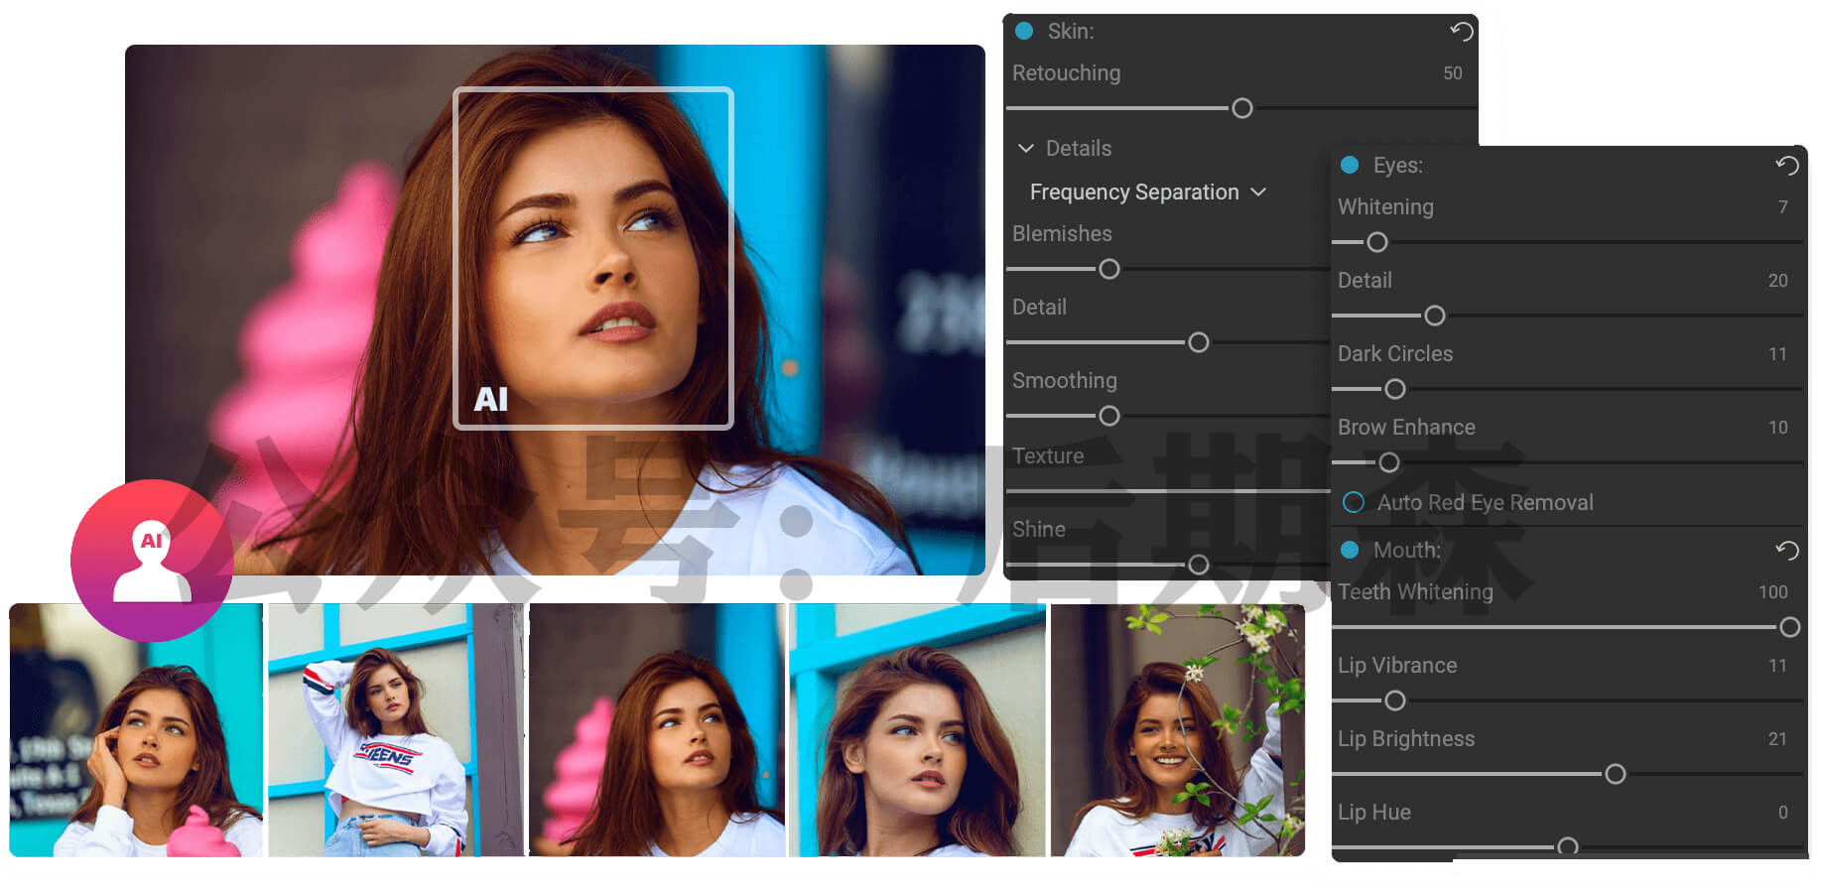Click the Brow Enhance value 10
1822x894 pixels.
tap(1778, 428)
